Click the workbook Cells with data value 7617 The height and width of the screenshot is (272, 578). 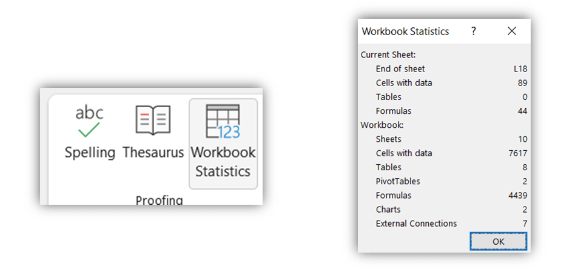[x=517, y=153]
